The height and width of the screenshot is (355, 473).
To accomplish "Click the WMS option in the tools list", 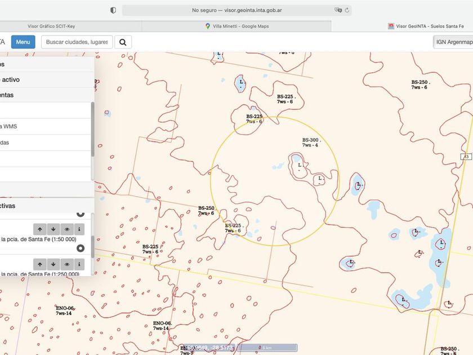I will (44, 126).
